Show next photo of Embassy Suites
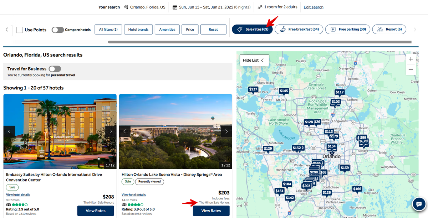428x218 pixels. click(x=111, y=131)
